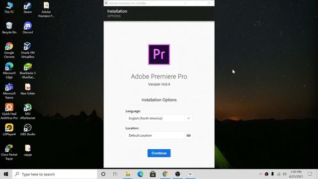Click the Type here to search box
This screenshot has width=318, height=179.
tap(55, 174)
